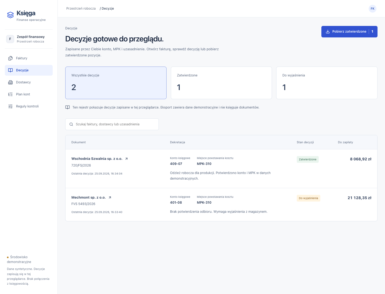This screenshot has width=385, height=294.
Task: Open Mechmont invoice via arrow icon
Action: click(x=110, y=198)
